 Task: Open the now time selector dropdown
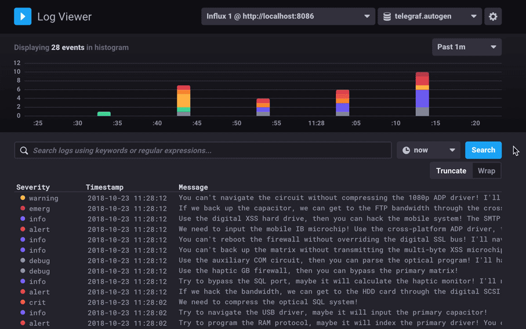[428, 151]
